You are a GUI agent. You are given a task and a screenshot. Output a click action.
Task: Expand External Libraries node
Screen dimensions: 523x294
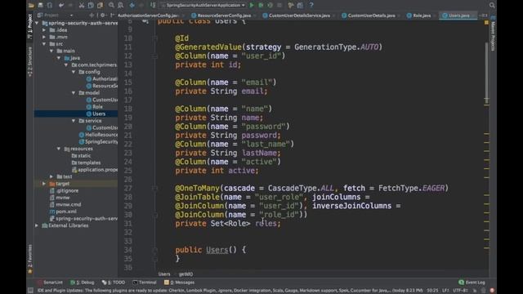tap(37, 225)
